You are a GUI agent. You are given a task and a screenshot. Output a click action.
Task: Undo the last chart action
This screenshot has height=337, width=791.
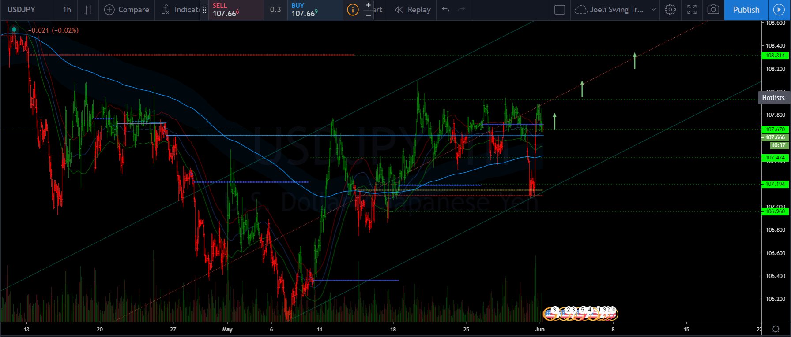pos(446,10)
